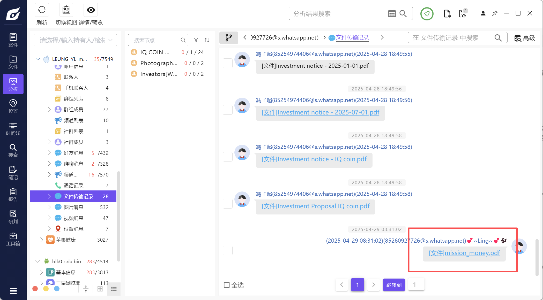Open the Timeline (时间线) sidebar section
543x300 pixels.
(x=13, y=129)
